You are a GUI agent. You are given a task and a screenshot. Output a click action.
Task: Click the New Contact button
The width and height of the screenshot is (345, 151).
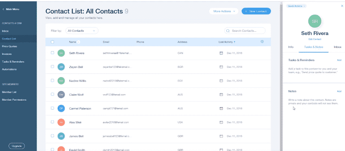tap(256, 11)
